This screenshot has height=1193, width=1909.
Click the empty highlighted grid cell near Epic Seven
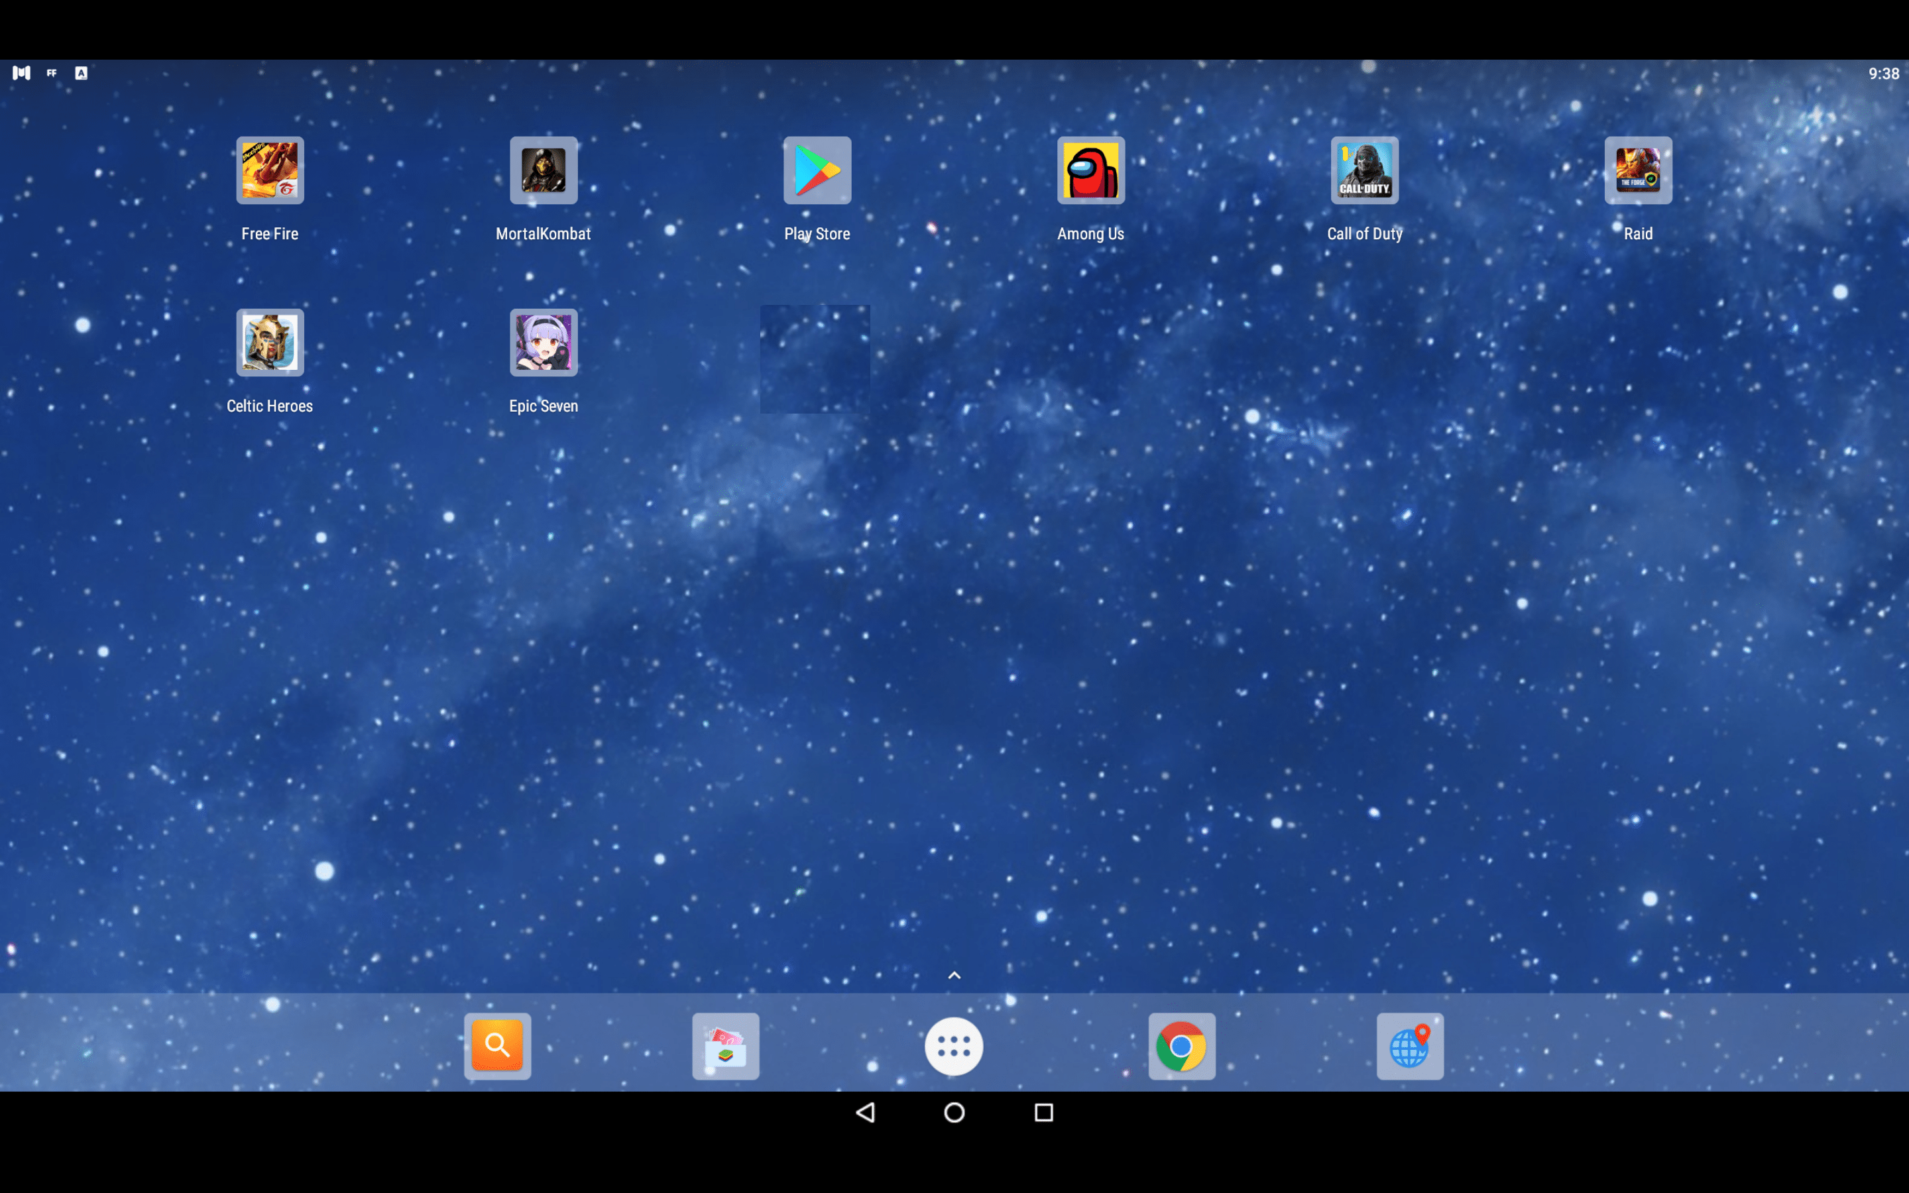(816, 359)
